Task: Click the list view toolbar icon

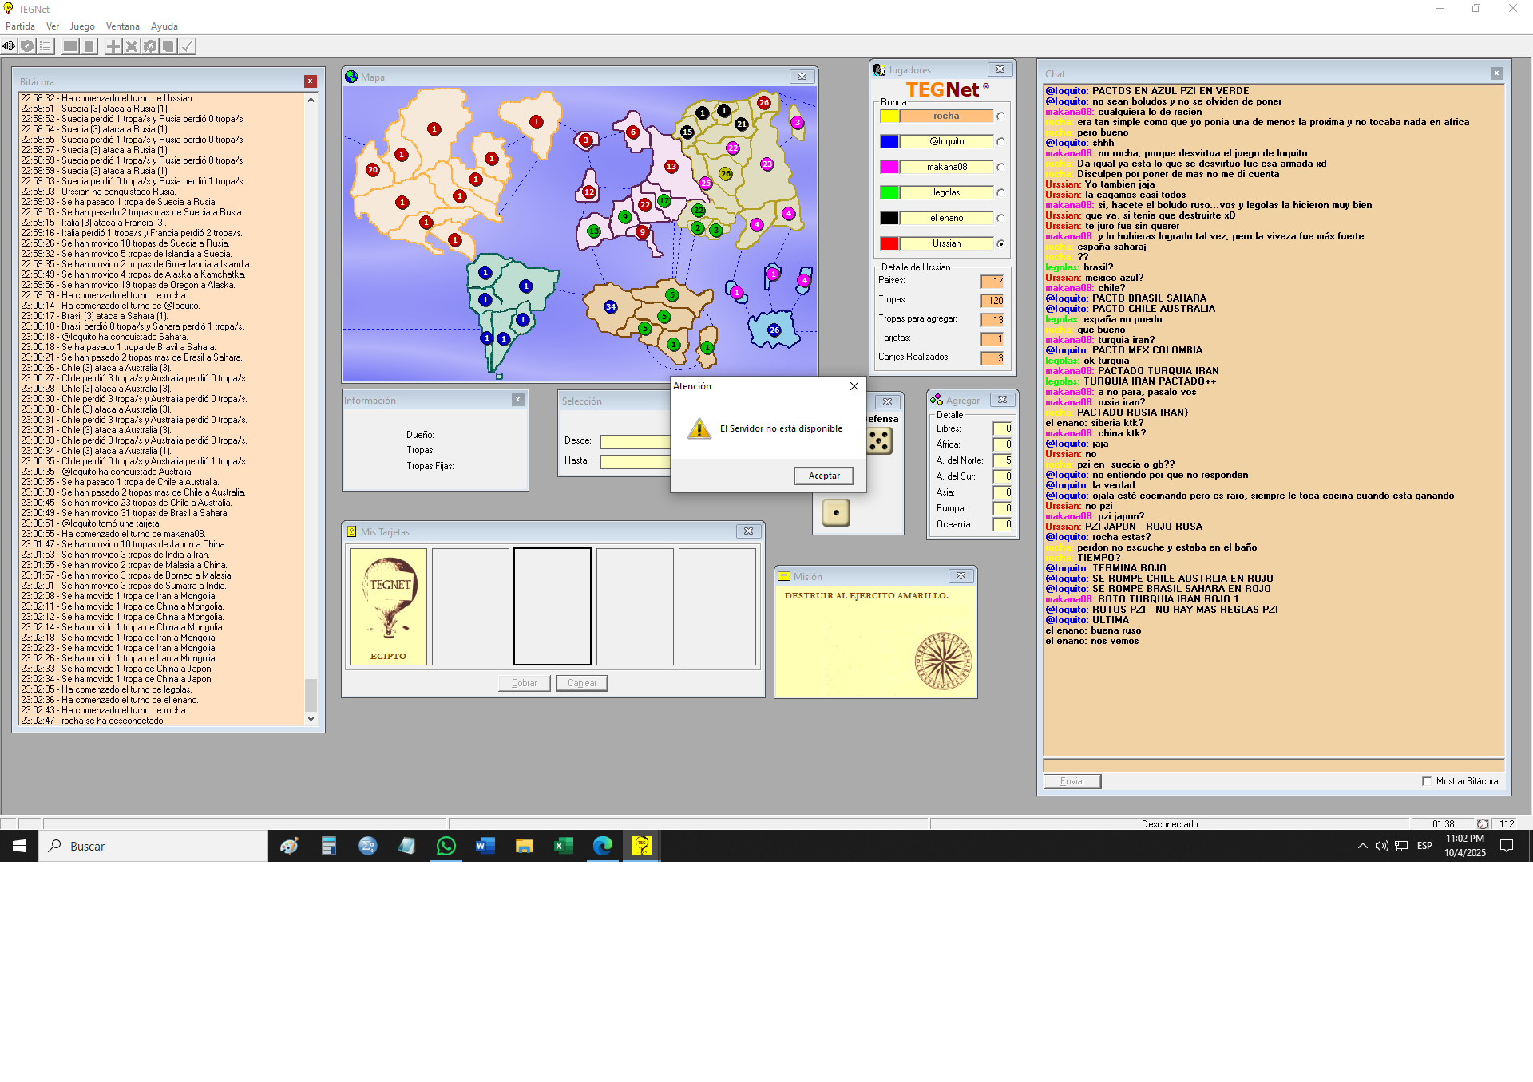Action: (x=46, y=46)
